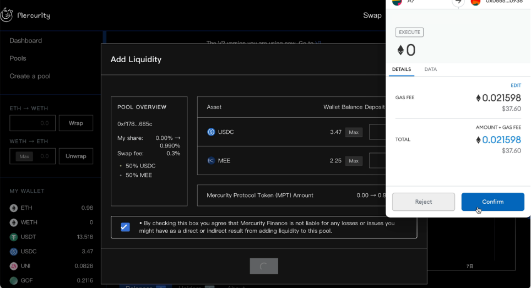Click the EXECUTE label in MetaMask
The image size is (531, 288).
[x=409, y=32]
